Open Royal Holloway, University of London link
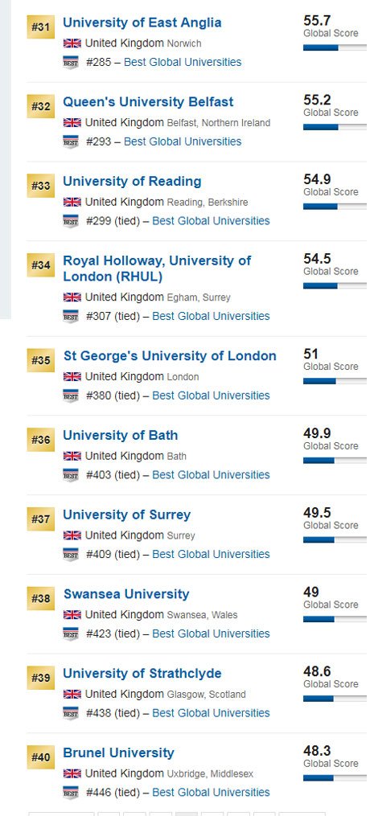Image resolution: width=370 pixels, height=816 pixels. [157, 269]
